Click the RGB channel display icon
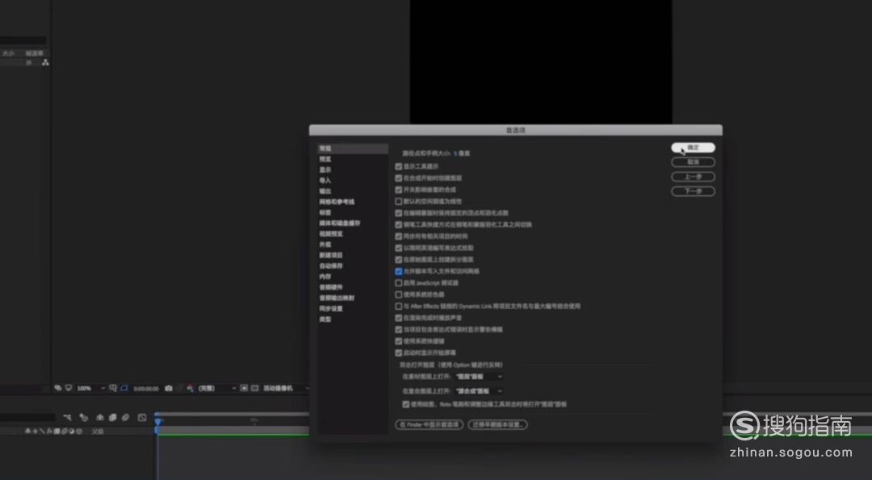The height and width of the screenshot is (480, 872). 190,388
